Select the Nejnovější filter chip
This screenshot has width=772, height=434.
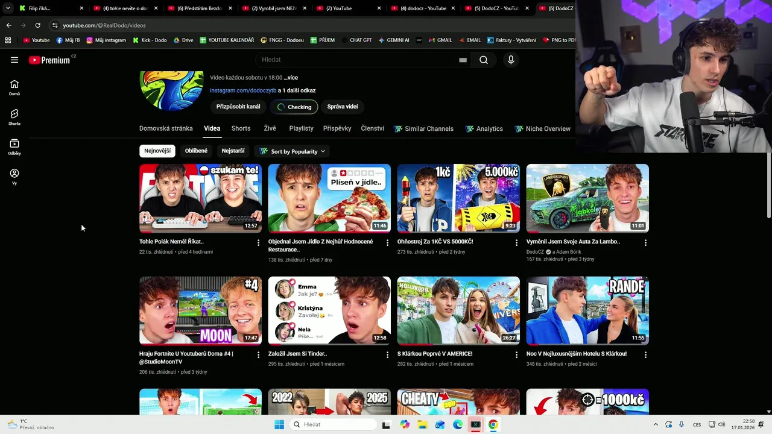(157, 151)
